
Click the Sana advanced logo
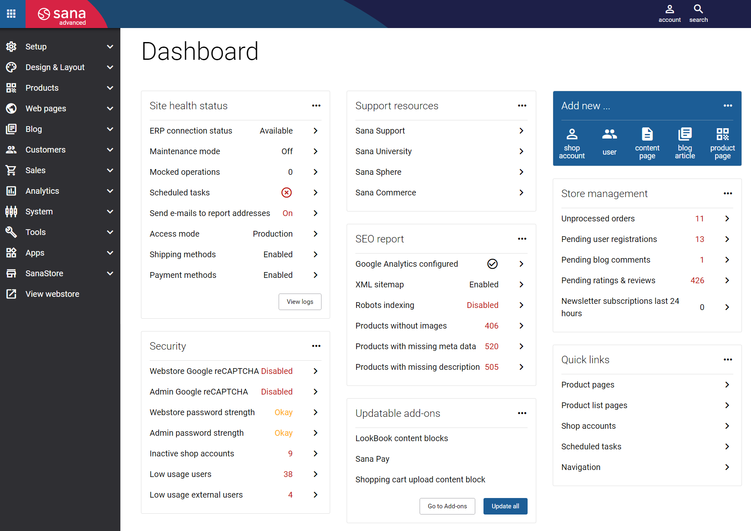click(62, 16)
